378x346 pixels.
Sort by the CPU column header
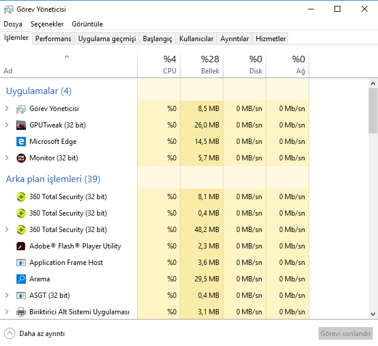click(x=159, y=66)
